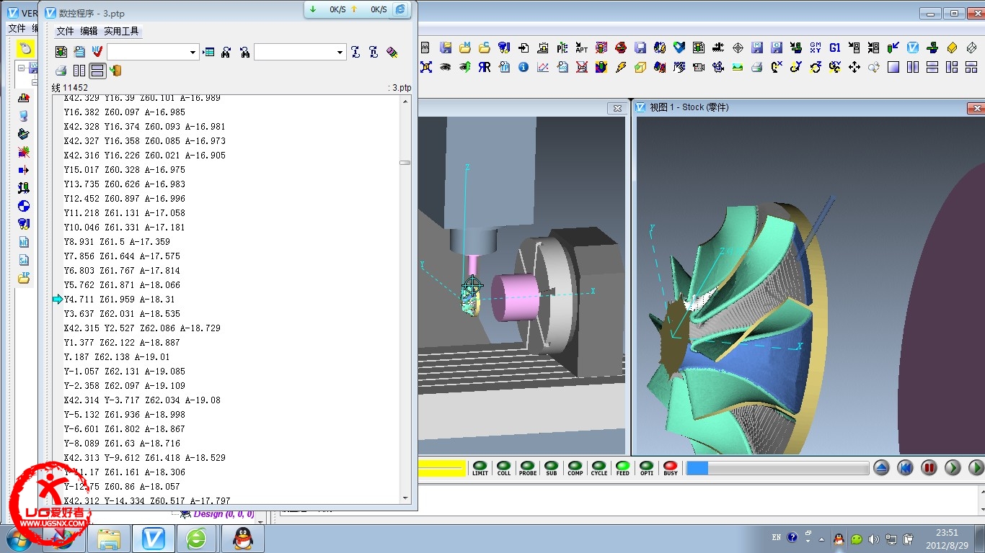985x553 pixels.
Task: Click the zoom magnifier icon in main toolbar
Action: coord(874,67)
